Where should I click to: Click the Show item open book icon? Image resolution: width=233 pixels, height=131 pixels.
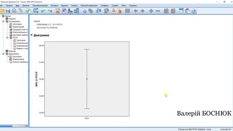pyautogui.click(x=166, y=11)
